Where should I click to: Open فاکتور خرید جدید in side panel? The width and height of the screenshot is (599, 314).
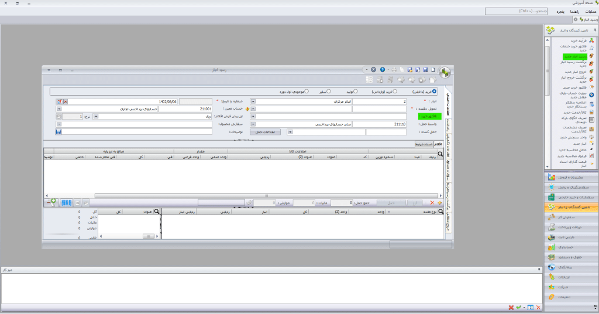[574, 88]
